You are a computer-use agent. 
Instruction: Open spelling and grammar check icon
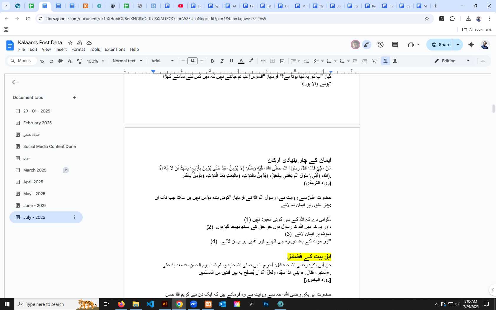coord(70,61)
